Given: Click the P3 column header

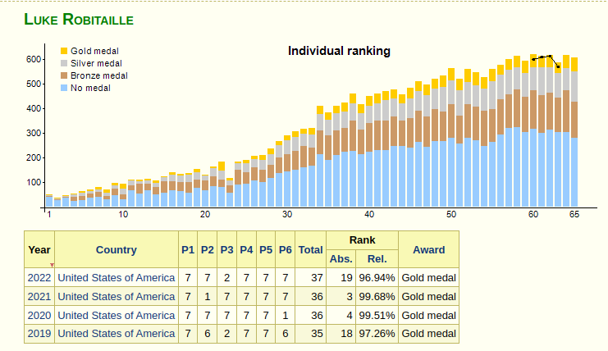Looking at the screenshot, I should pyautogui.click(x=226, y=250).
